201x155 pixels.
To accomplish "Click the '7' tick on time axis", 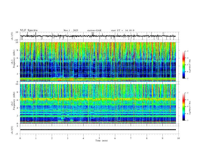I will click(131, 138).
